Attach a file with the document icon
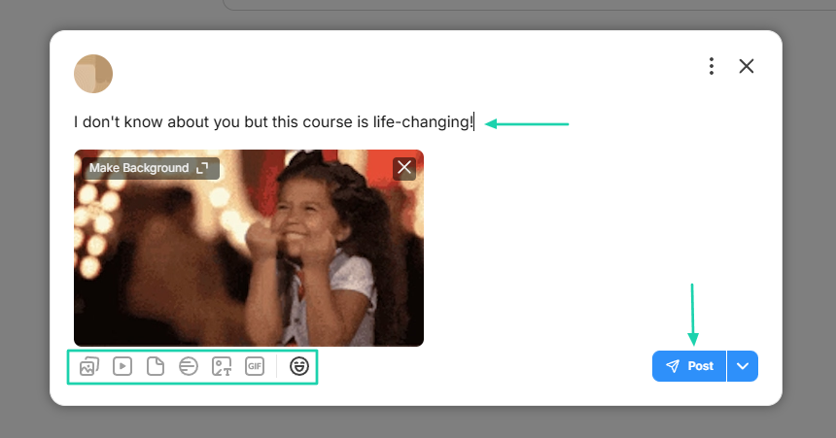The height and width of the screenshot is (438, 836). click(156, 366)
